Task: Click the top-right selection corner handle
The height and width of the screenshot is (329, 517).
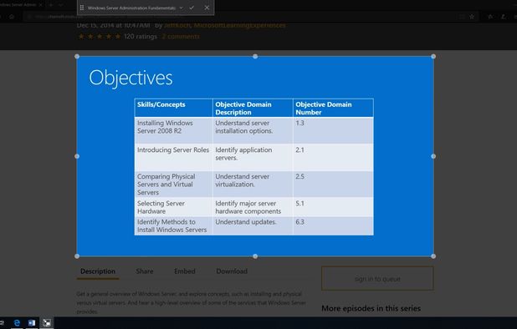Action: [433, 57]
